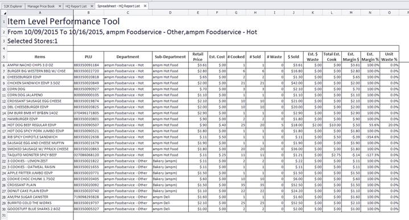This screenshot has width=409, height=220.
Task: Click the # Cooked heading cell
Action: click(236, 56)
